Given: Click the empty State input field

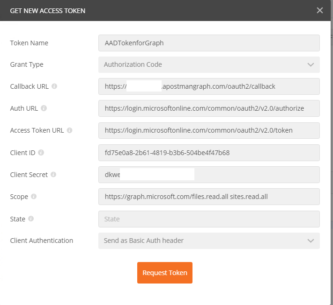Looking at the screenshot, I should click(x=209, y=219).
